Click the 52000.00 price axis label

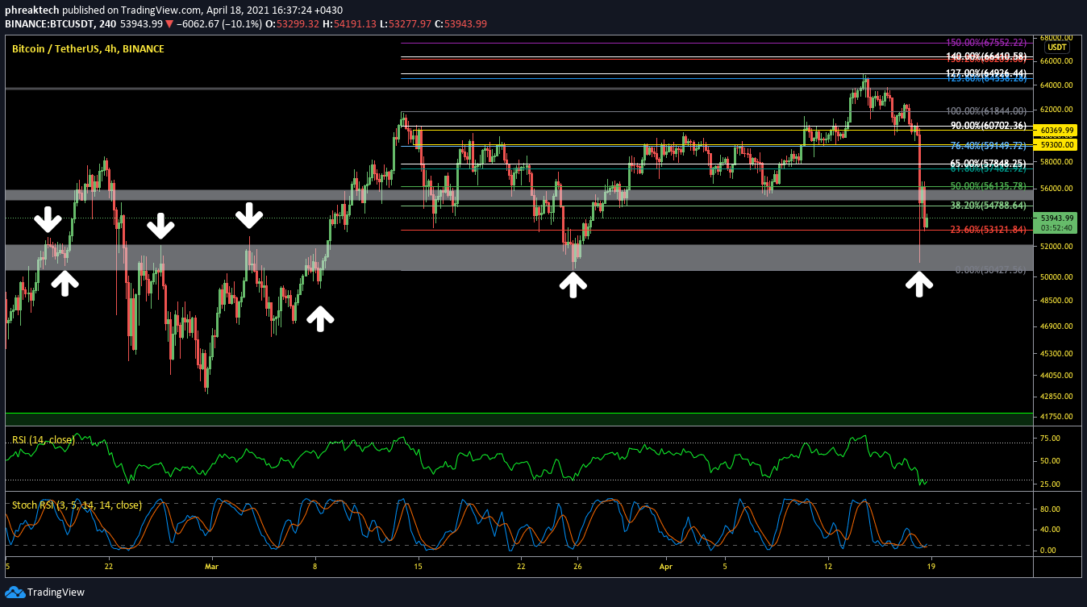(1056, 247)
